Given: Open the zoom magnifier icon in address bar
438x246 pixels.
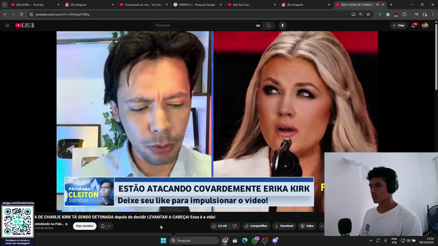Looking at the screenshot, I should pos(361,14).
